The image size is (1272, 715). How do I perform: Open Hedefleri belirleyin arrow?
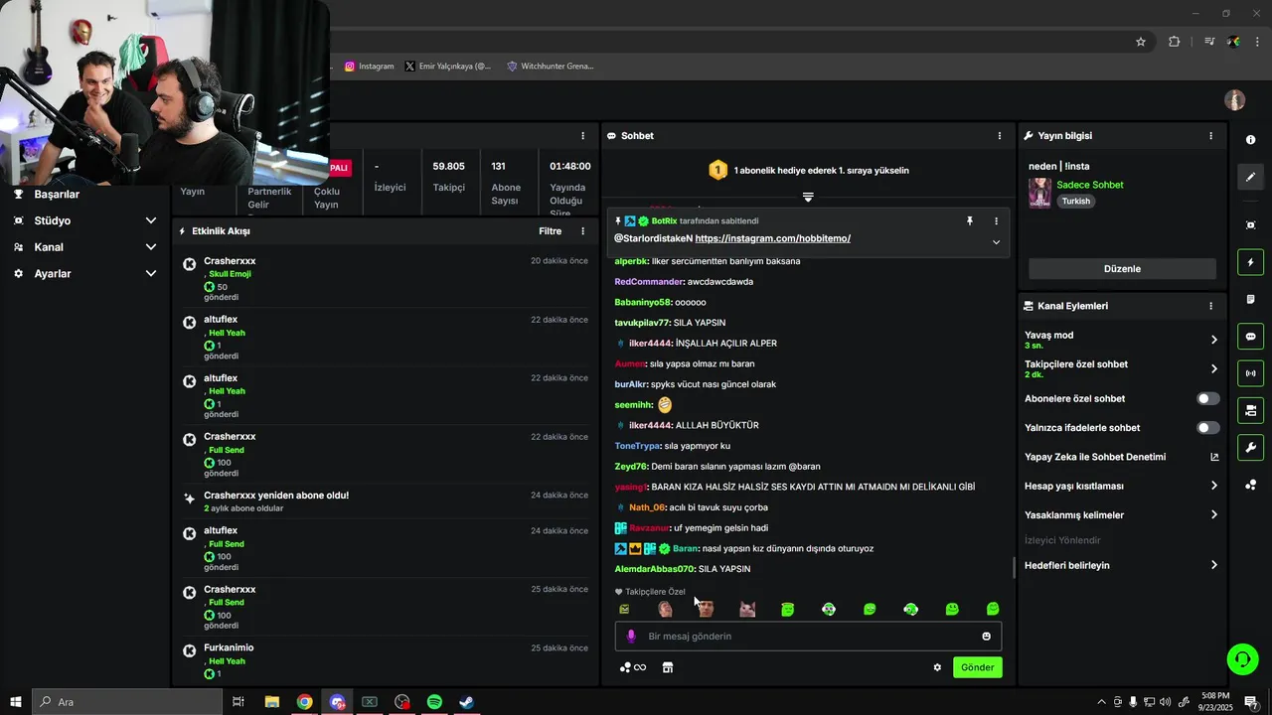(1213, 565)
